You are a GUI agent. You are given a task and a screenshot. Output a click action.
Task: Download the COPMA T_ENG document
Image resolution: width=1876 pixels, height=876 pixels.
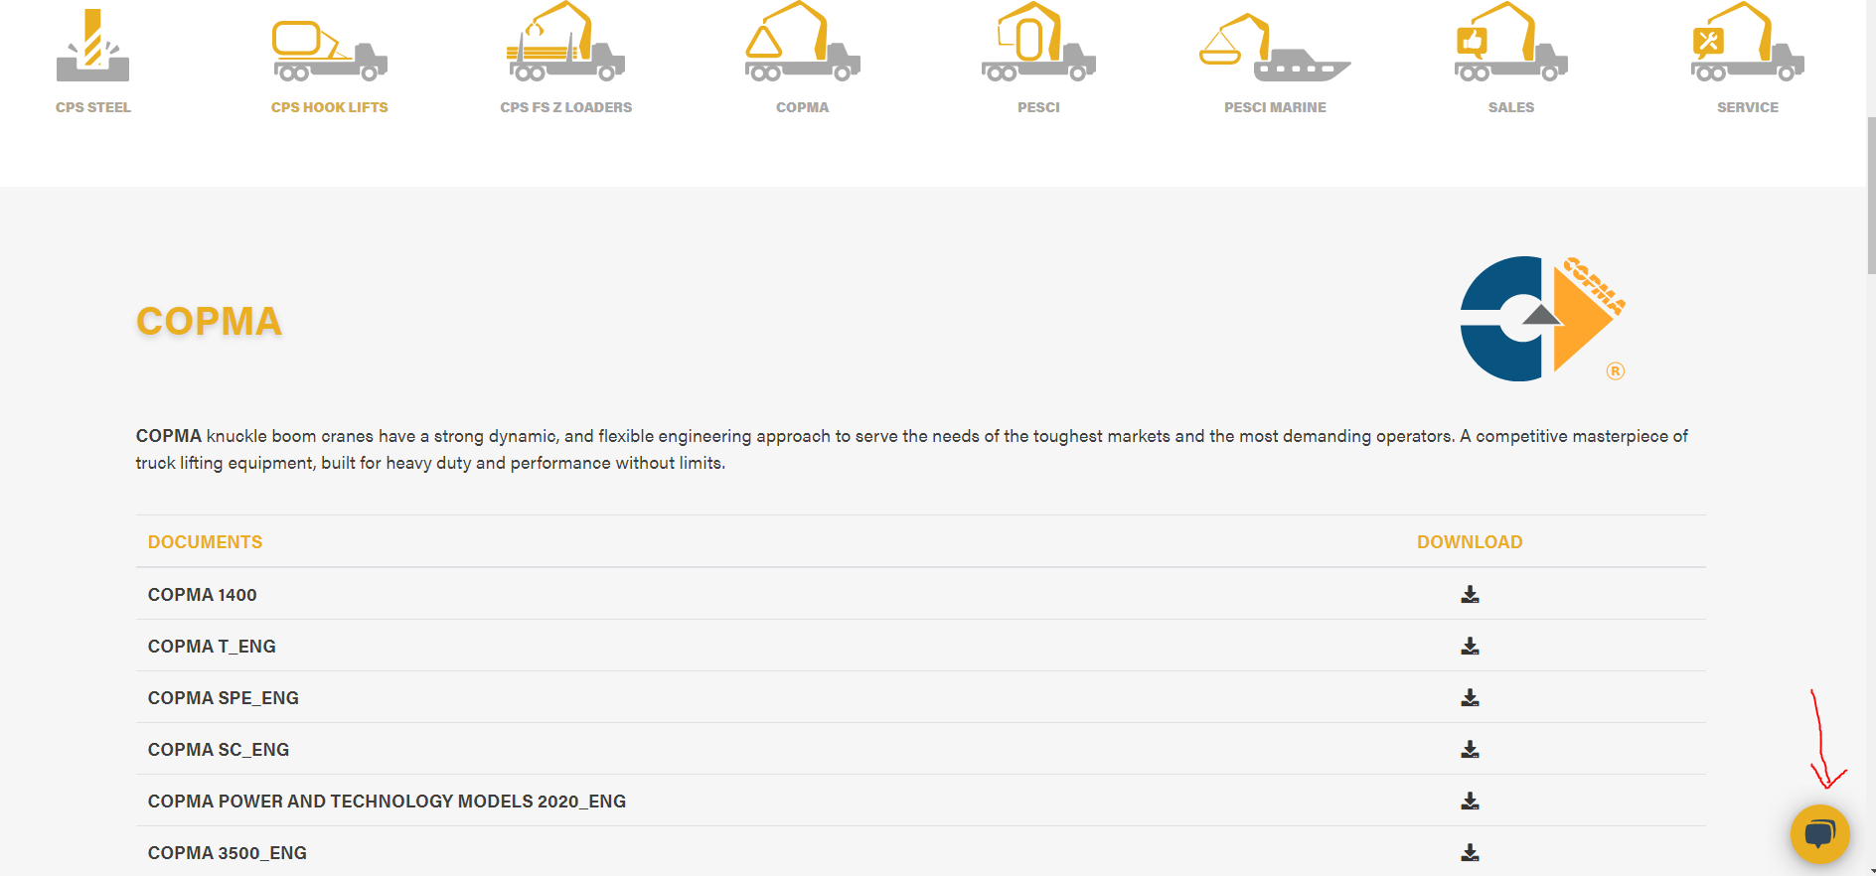coord(1470,646)
